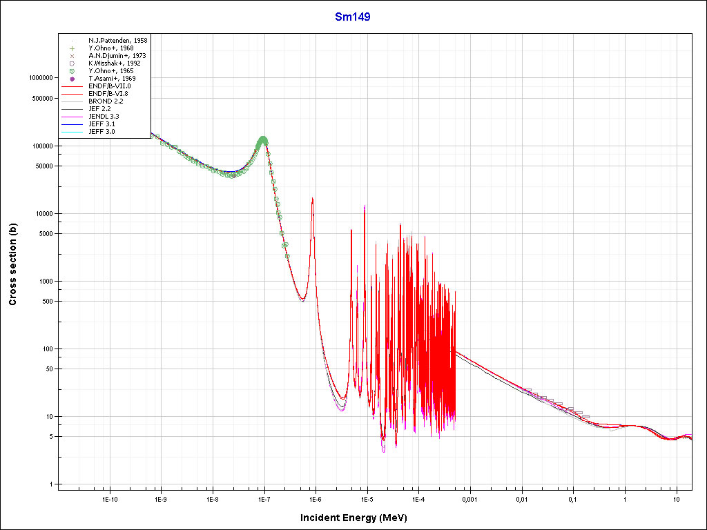Click the A.N.Djumin+ 1973 cross marker icon

[x=72, y=56]
